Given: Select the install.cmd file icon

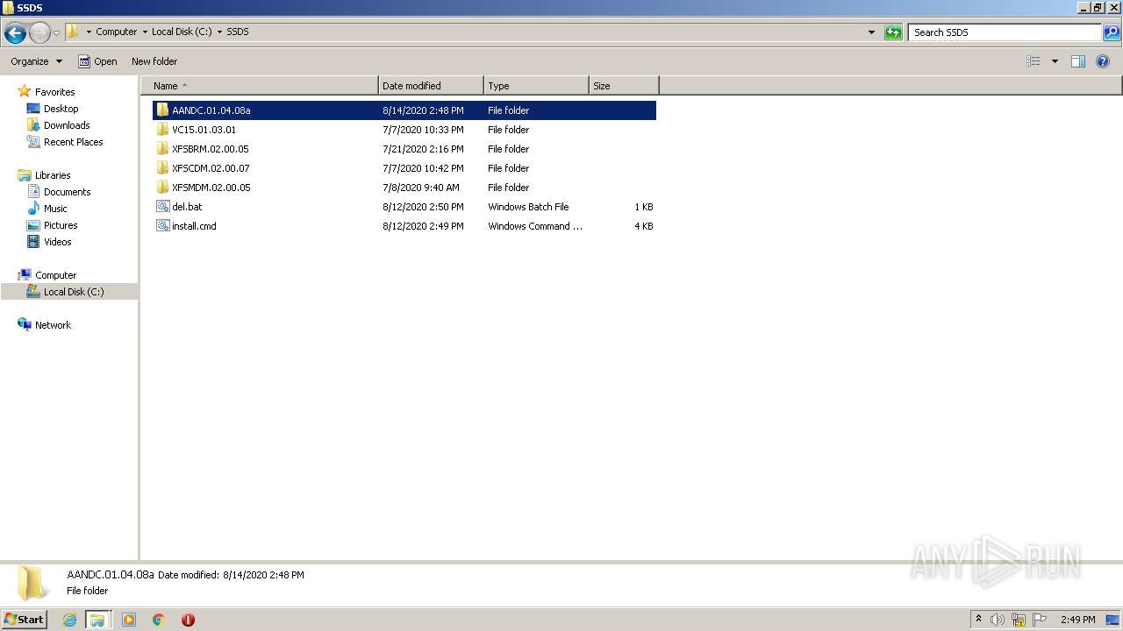Looking at the screenshot, I should (x=162, y=226).
